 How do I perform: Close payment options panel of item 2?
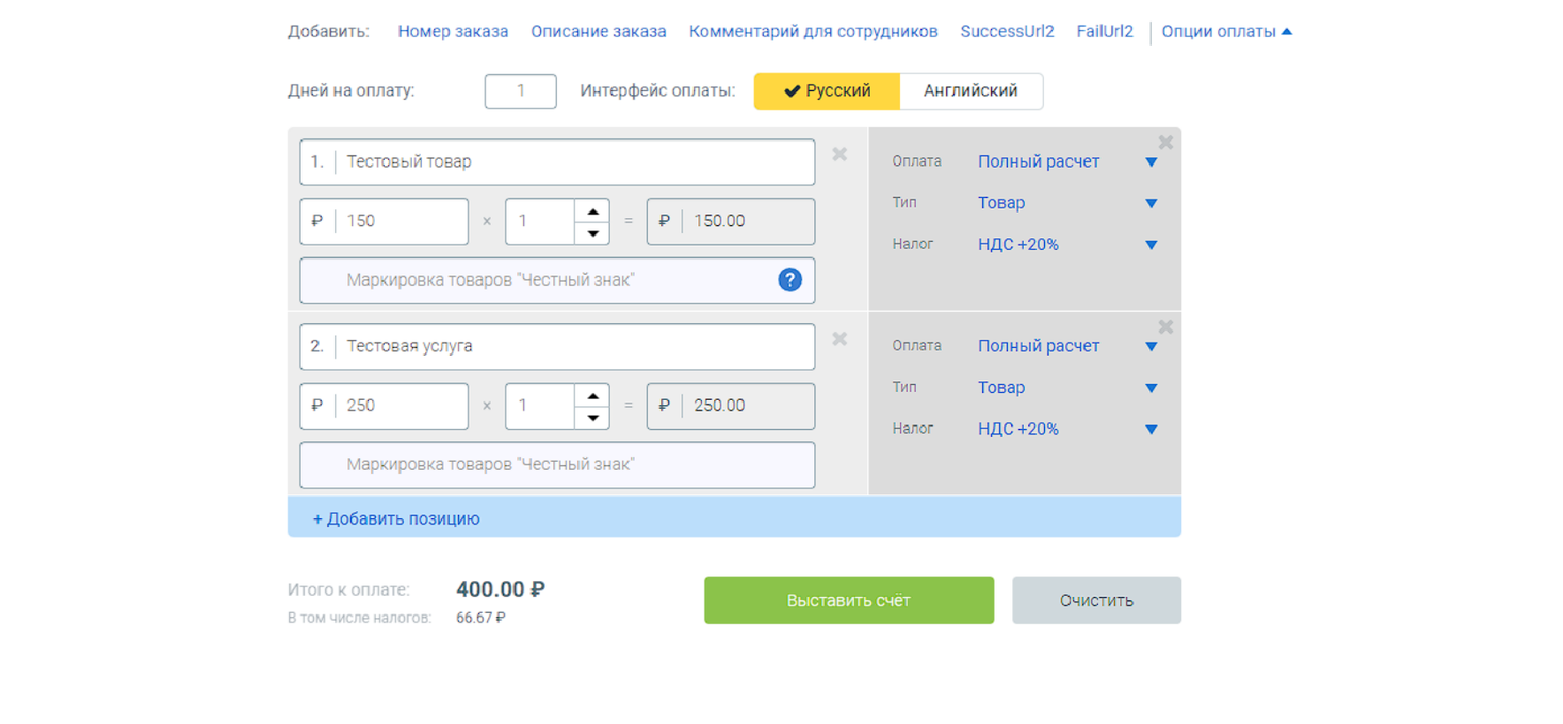(x=1165, y=327)
